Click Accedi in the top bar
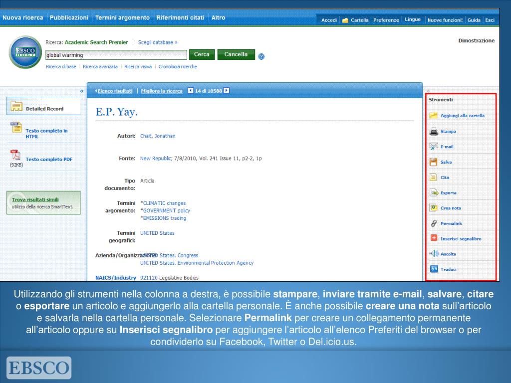This screenshot has width=511, height=383. [329, 20]
